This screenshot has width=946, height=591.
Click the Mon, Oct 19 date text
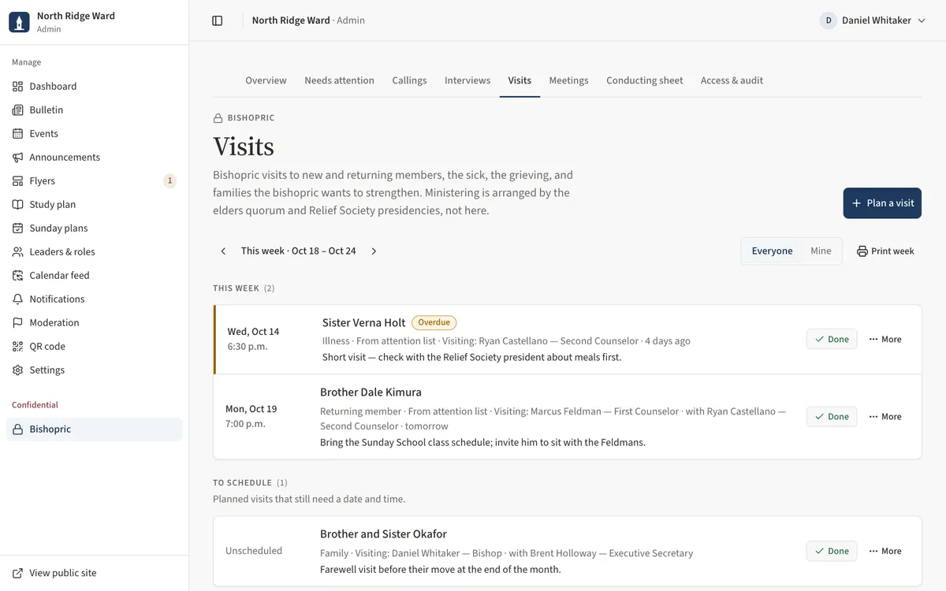(x=251, y=409)
